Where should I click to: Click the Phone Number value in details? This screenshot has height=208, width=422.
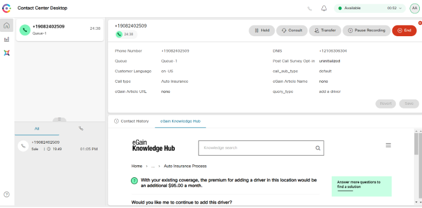[x=175, y=51]
